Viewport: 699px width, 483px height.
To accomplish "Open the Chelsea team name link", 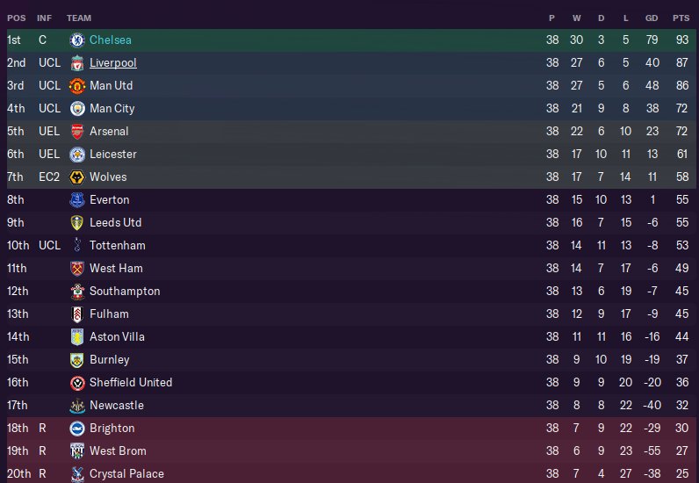I will click(x=111, y=40).
